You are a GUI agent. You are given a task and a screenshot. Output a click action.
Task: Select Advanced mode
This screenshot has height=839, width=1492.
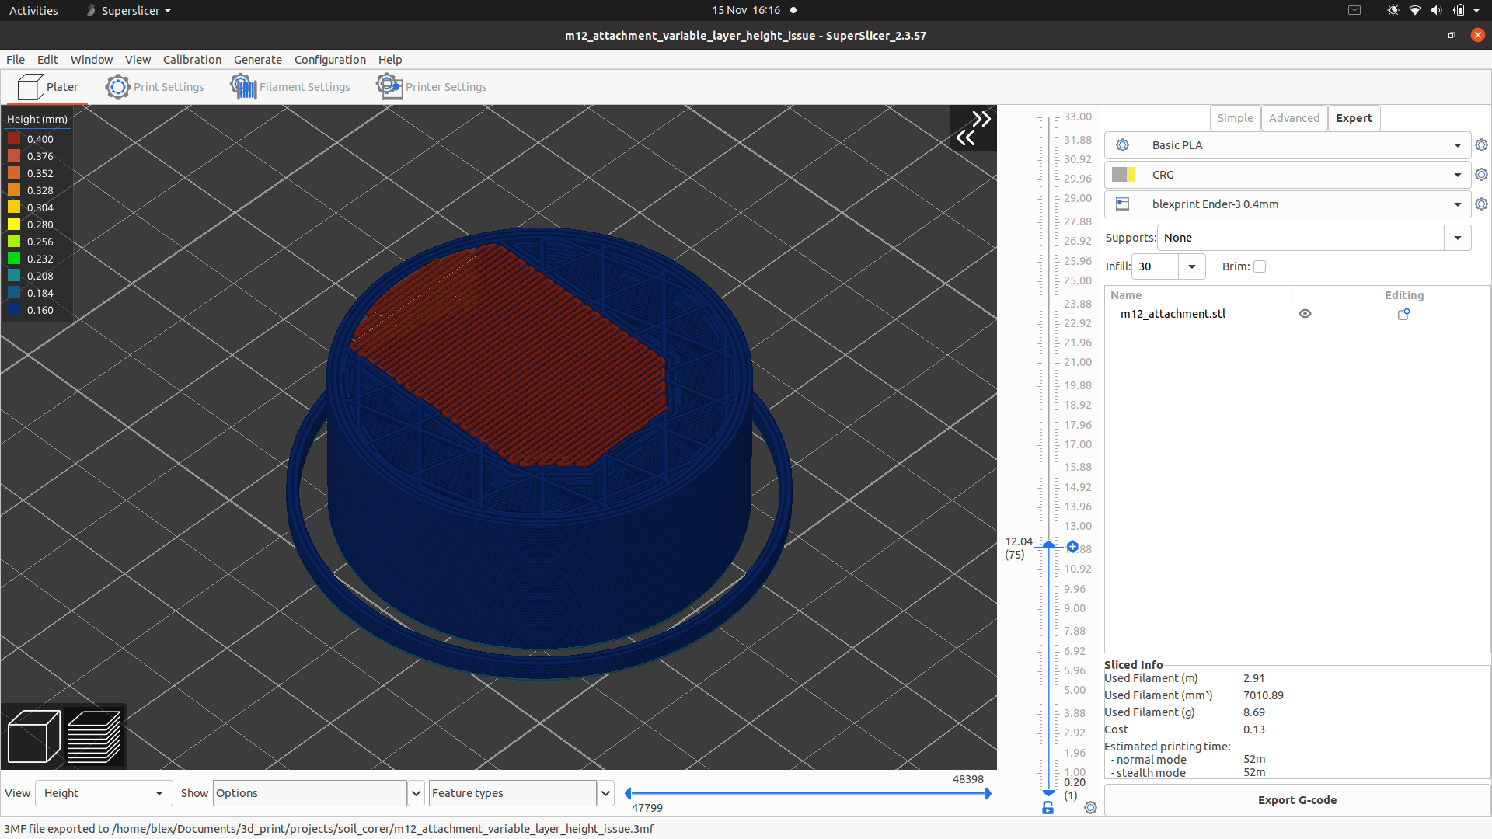click(x=1294, y=118)
